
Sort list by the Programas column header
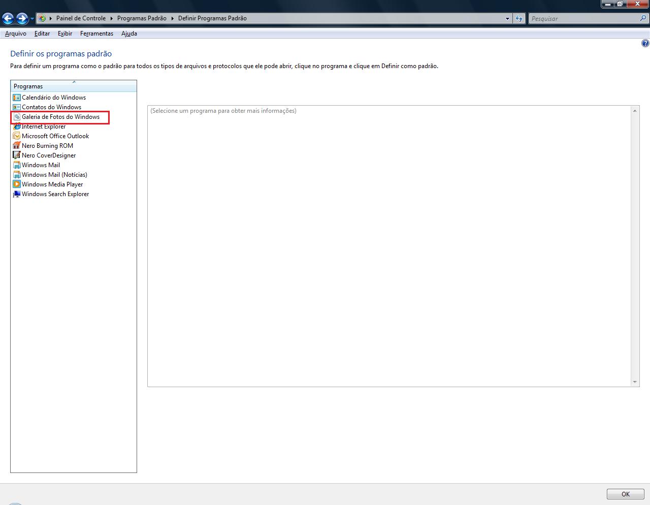pos(74,86)
